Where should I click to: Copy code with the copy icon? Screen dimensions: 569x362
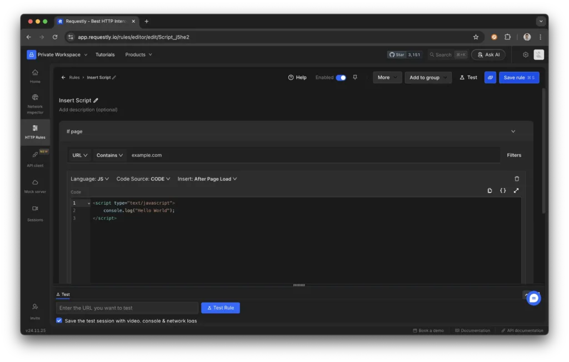point(490,190)
